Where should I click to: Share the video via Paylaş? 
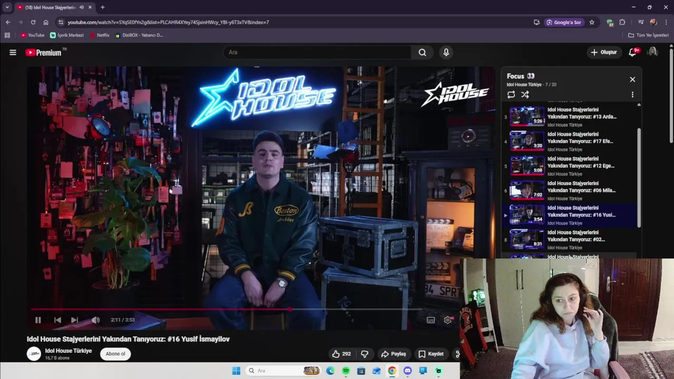(x=393, y=354)
